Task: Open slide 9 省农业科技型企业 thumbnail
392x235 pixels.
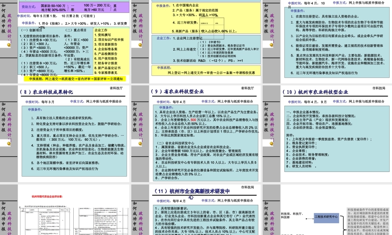Action: [x=197, y=134]
